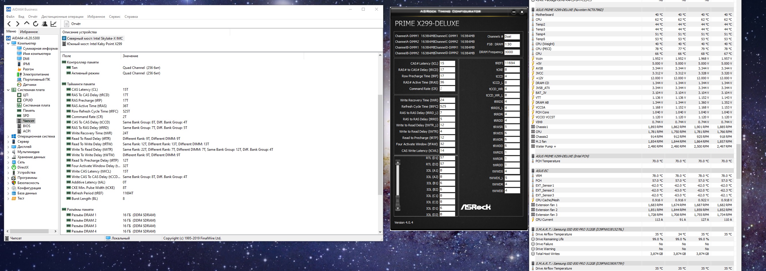The height and width of the screenshot is (271, 766).
Task: Select the CPUID tree item
Action: click(x=28, y=100)
